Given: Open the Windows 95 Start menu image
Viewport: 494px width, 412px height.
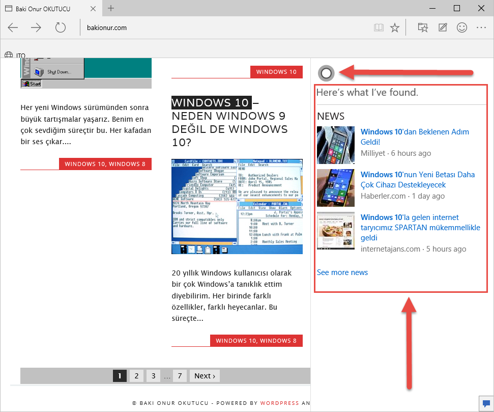Looking at the screenshot, I should click(x=86, y=73).
